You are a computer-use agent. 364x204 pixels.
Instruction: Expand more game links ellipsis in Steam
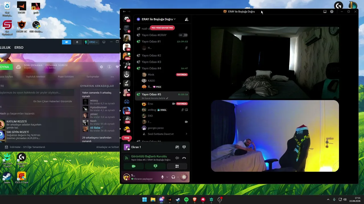tap(112, 77)
